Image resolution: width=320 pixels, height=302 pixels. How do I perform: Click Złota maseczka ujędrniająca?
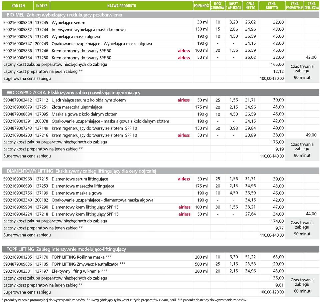pyautogui.click(x=77, y=107)
